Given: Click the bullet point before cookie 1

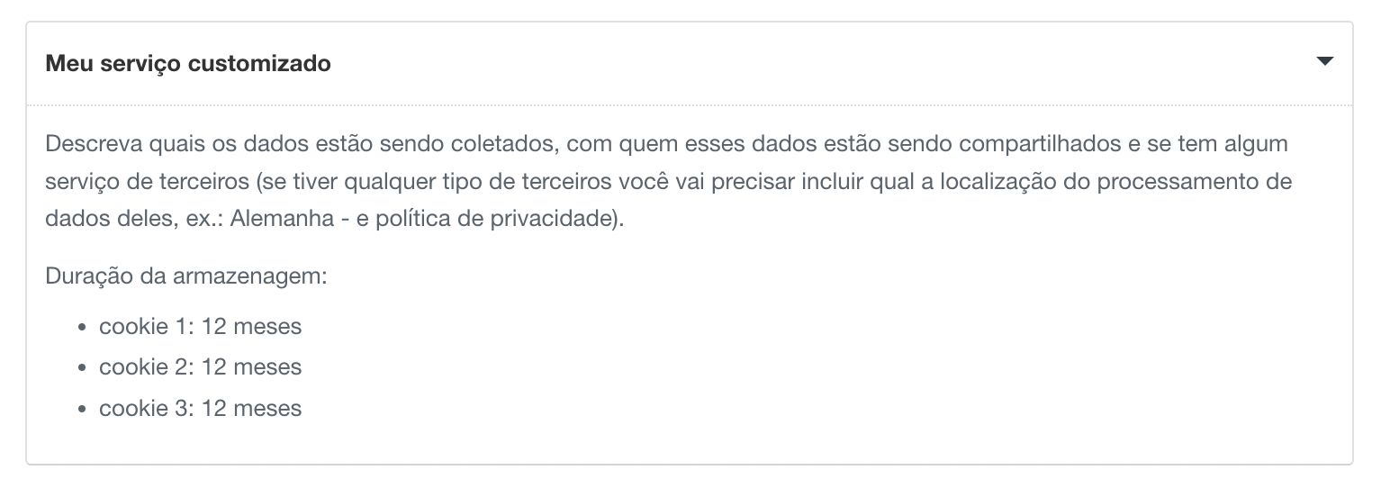Looking at the screenshot, I should 83,327.
